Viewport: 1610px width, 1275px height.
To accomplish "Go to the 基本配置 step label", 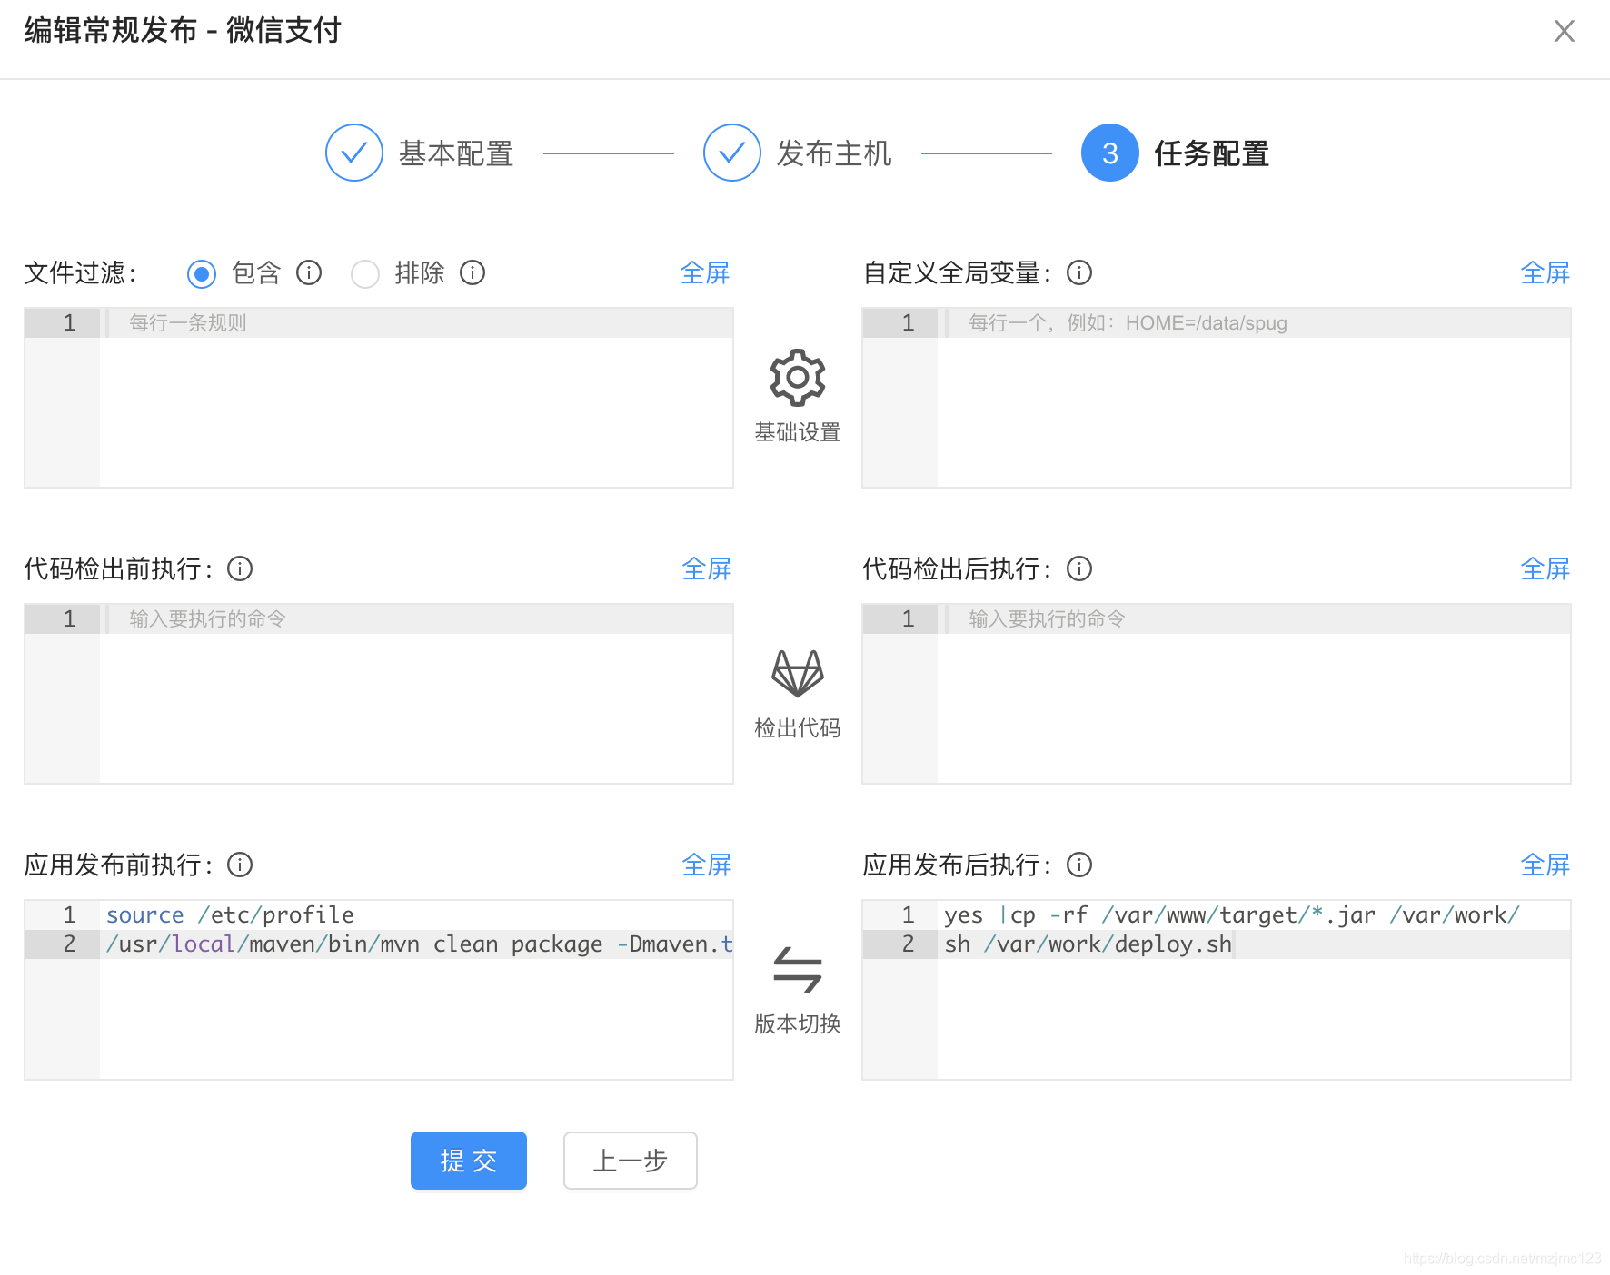I will (456, 153).
